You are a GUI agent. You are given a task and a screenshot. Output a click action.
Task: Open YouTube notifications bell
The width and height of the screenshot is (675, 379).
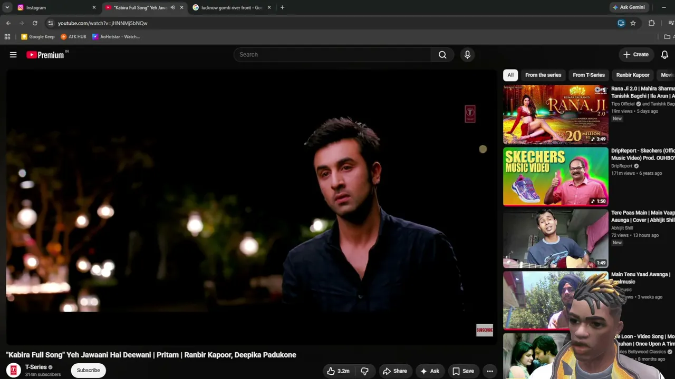click(x=664, y=55)
